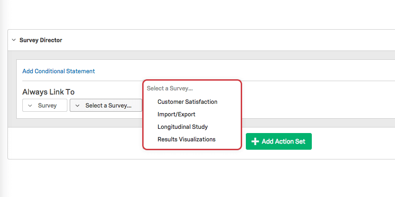The height and width of the screenshot is (197, 395).
Task: Select Customer Satisfaction from survey list
Action: click(x=187, y=102)
